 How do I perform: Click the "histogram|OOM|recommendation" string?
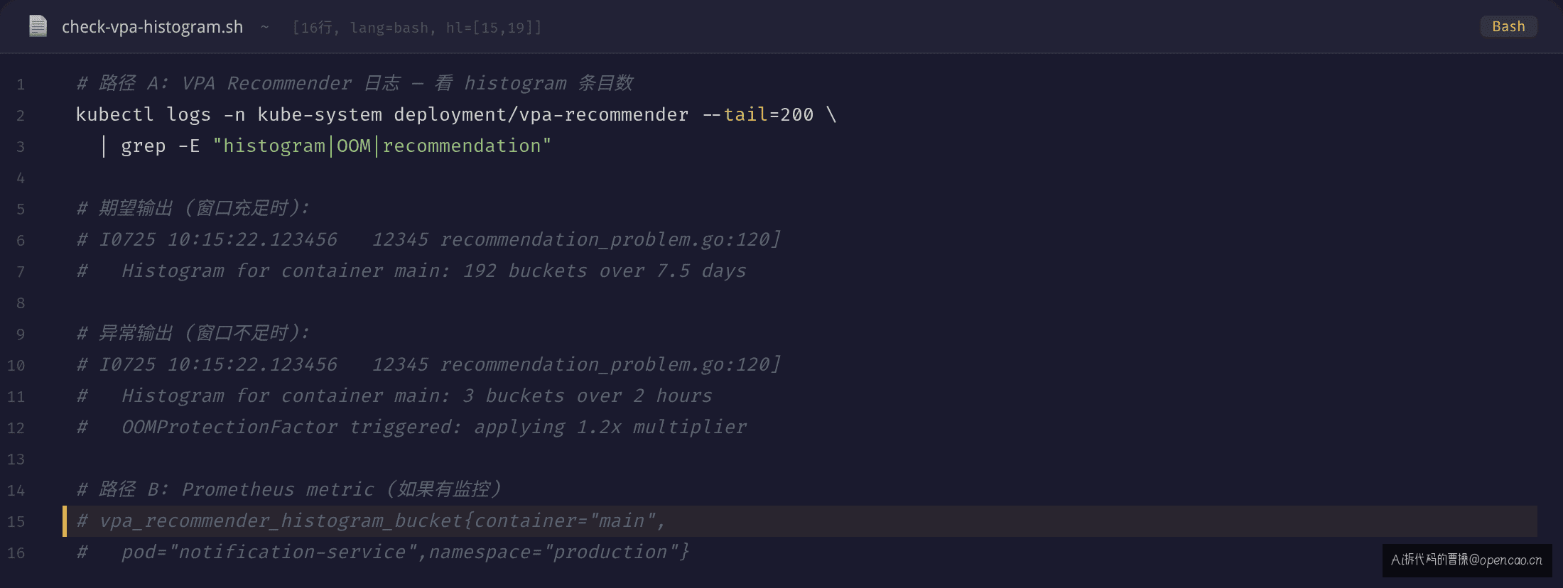(382, 146)
